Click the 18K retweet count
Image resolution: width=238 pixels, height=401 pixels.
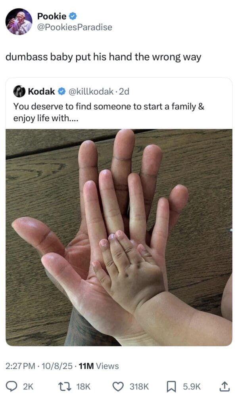[83, 386]
